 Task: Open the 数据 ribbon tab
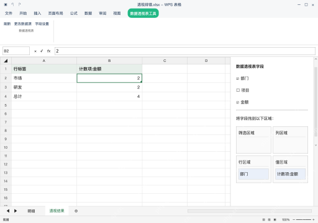[x=88, y=13]
